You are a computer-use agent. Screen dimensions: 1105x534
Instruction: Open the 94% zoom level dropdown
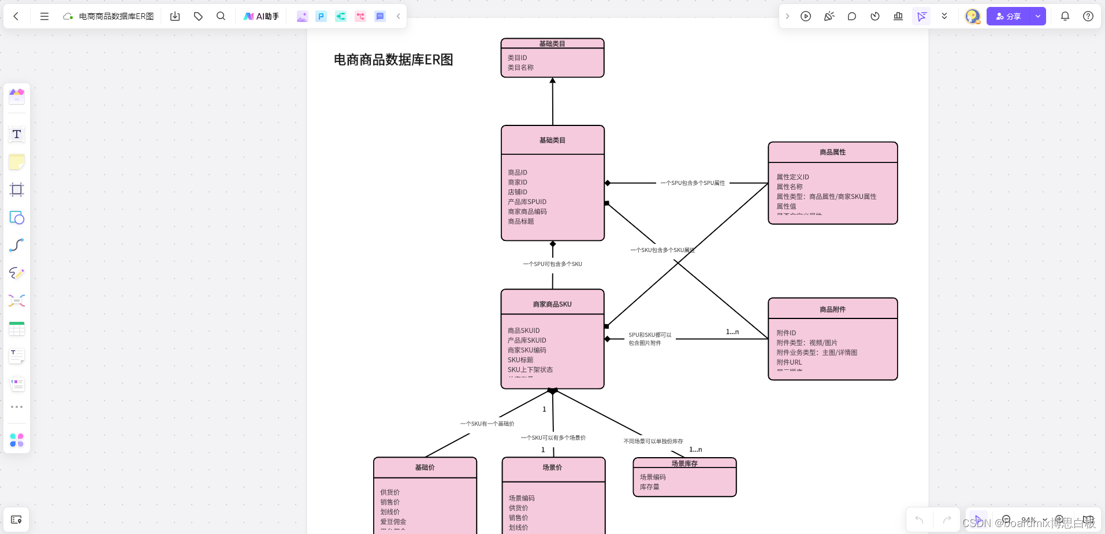point(1034,519)
